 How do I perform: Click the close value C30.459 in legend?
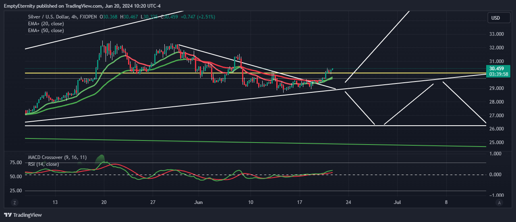(170, 17)
